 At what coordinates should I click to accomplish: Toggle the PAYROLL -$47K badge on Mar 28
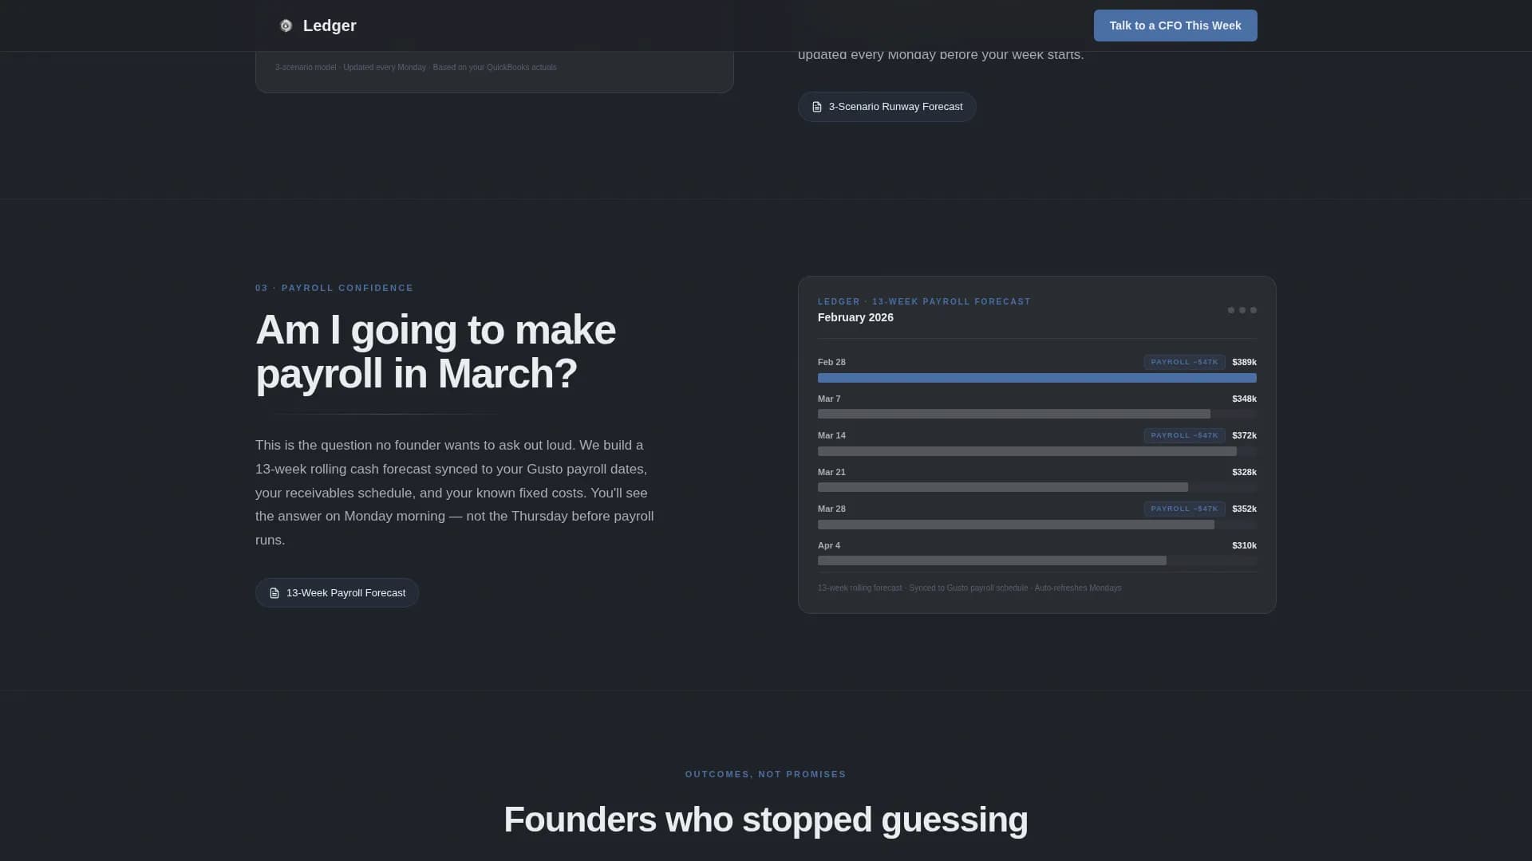[1184, 508]
